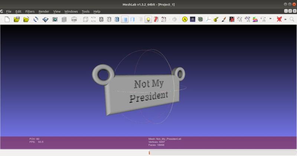Reload the current mesh
The height and width of the screenshot is (156, 297).
click(36, 19)
